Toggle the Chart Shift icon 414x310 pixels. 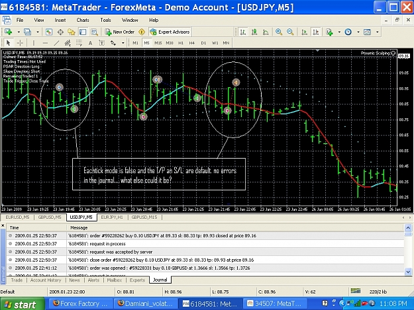pyautogui.click(x=315, y=32)
